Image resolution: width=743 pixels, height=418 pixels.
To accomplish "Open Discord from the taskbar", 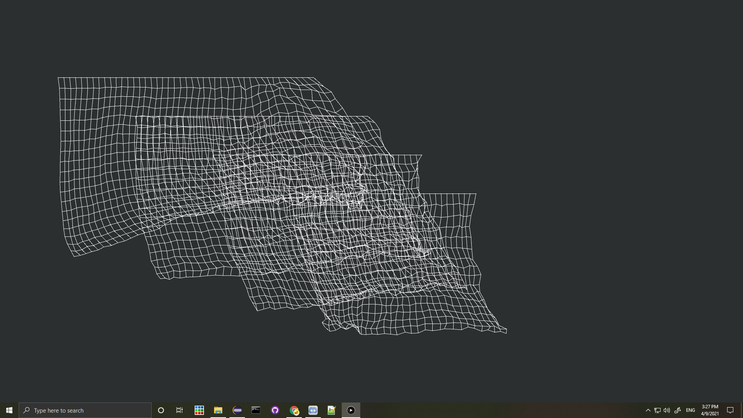I will 313,410.
